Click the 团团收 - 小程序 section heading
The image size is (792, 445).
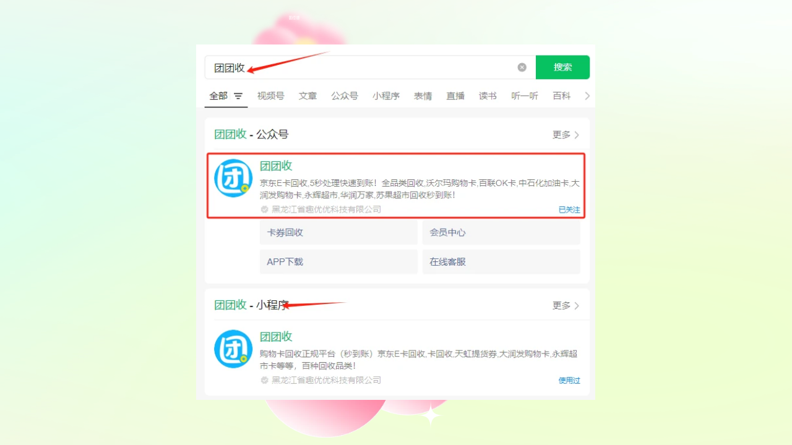(251, 305)
